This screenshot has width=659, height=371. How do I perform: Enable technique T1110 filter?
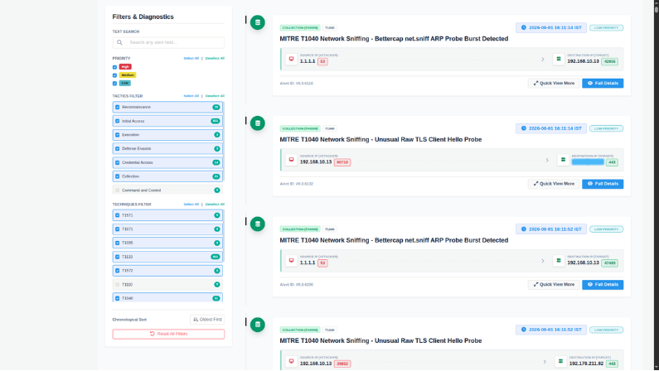click(x=117, y=285)
